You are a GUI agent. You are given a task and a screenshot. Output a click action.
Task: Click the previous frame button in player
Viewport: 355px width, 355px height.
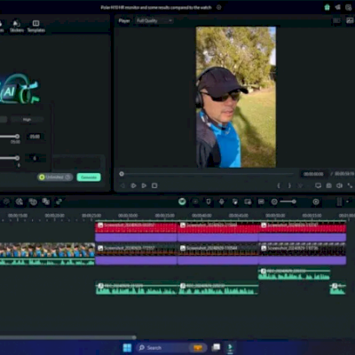click(122, 185)
